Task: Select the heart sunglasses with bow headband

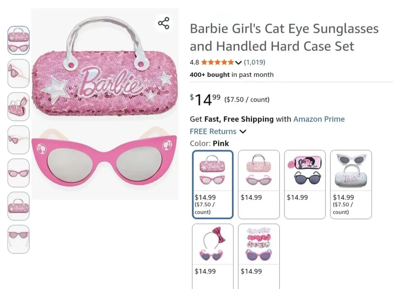Action: 213,256
